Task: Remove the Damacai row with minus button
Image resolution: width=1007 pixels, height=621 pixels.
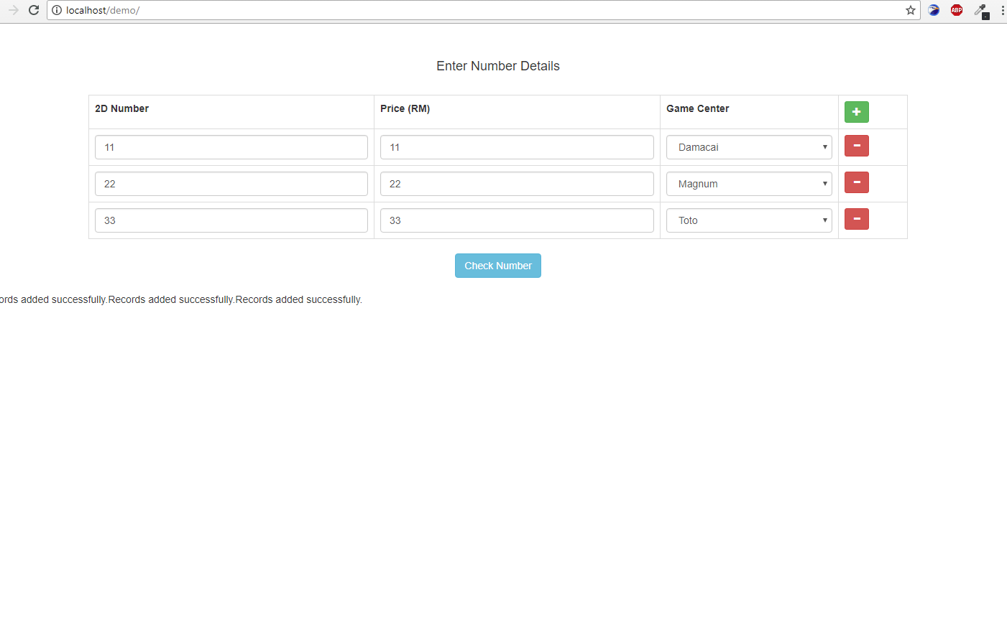Action: click(x=856, y=146)
